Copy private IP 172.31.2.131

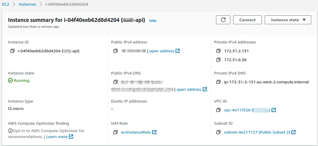click(218, 51)
